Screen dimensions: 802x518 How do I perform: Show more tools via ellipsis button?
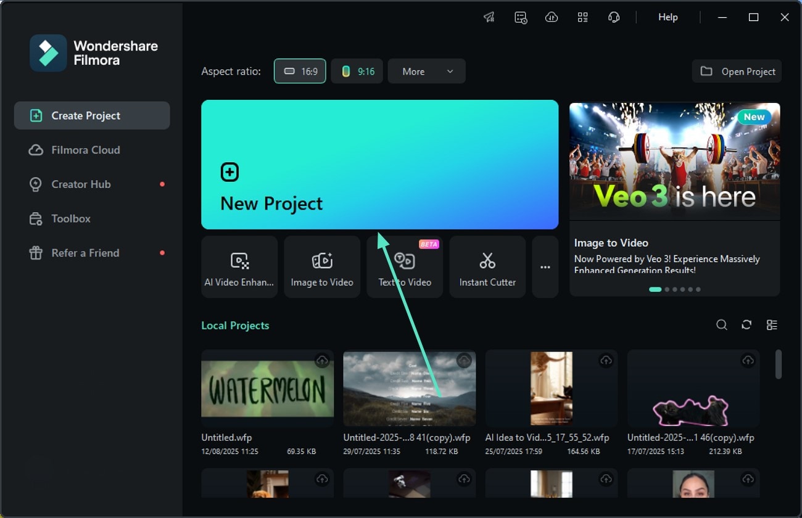(545, 267)
